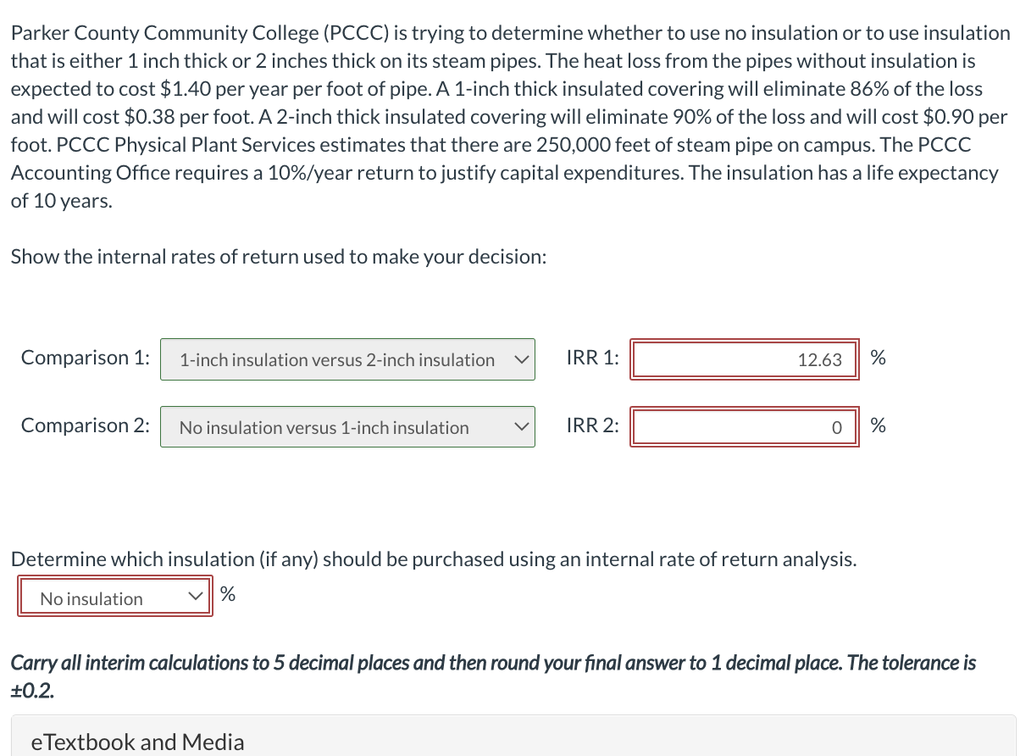Image resolution: width=1020 pixels, height=756 pixels.
Task: Click the Comparison 1 label text
Action: 85,358
